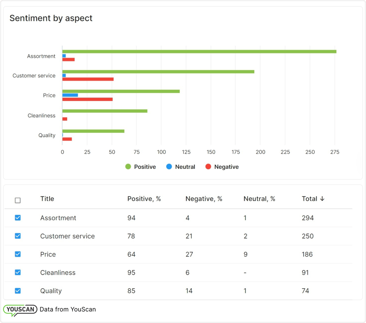
Task: Click the red Customer service negative bar
Action: click(88, 79)
